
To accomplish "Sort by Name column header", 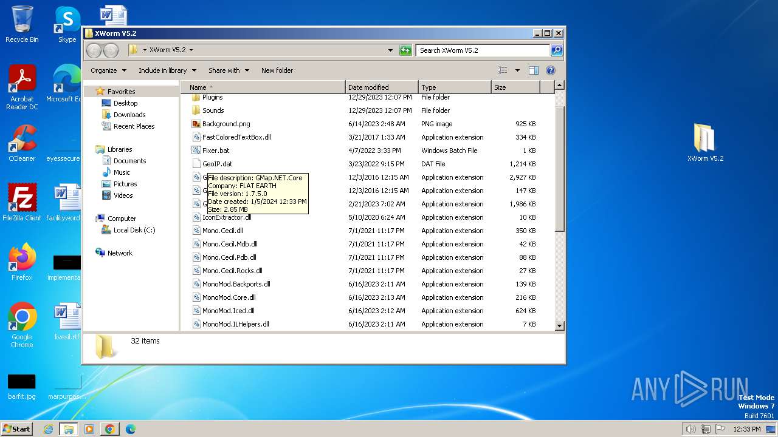I will click(263, 87).
